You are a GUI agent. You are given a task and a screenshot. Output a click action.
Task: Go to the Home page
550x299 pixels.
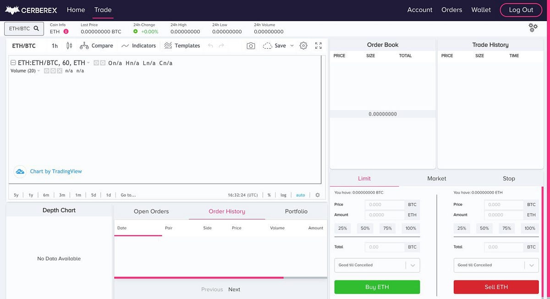click(x=76, y=10)
